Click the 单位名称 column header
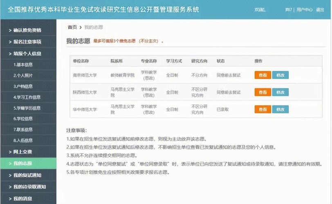This screenshot has width=332, height=204. tap(81, 61)
